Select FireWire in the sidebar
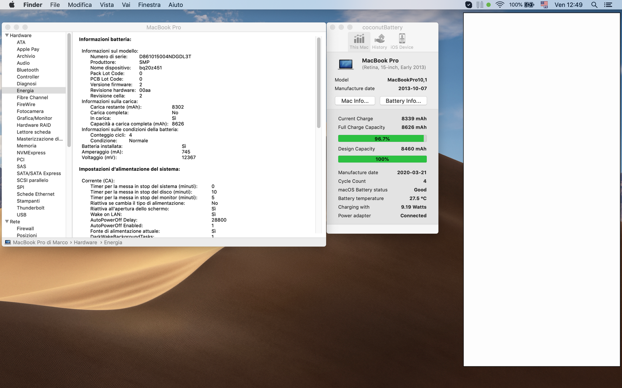Screen dimensions: 622x388 26,104
